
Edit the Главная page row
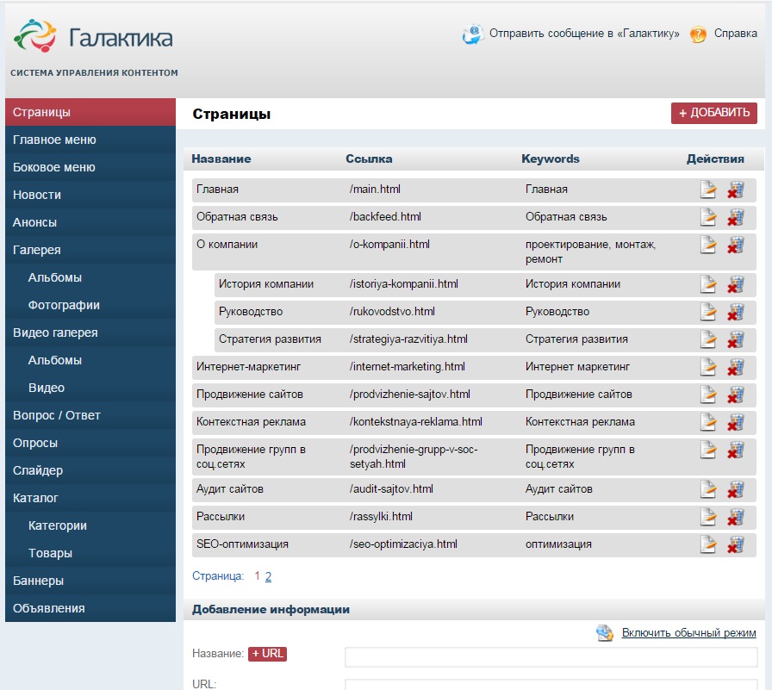click(708, 190)
